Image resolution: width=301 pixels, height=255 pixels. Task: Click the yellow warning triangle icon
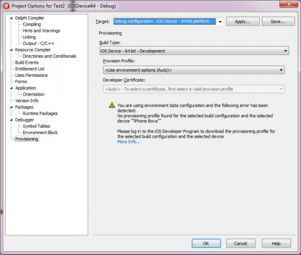click(x=112, y=105)
